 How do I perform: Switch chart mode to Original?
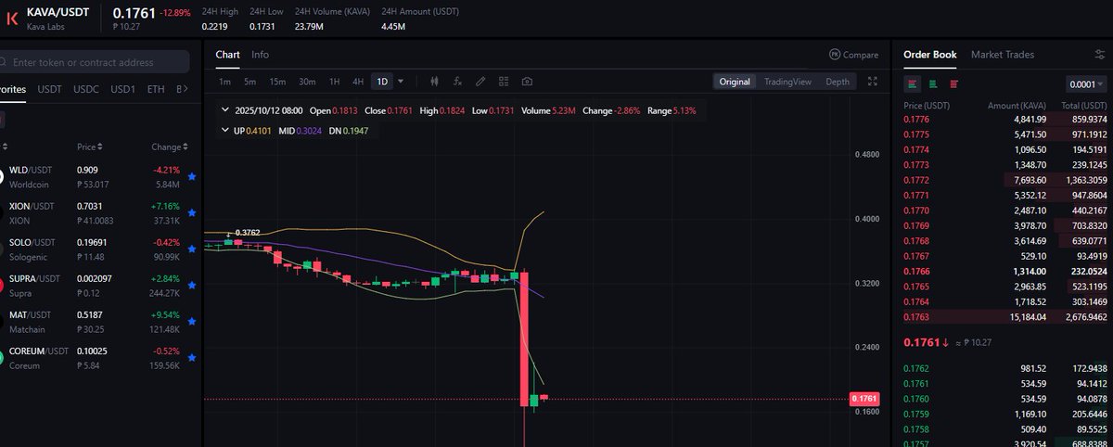[x=735, y=82]
